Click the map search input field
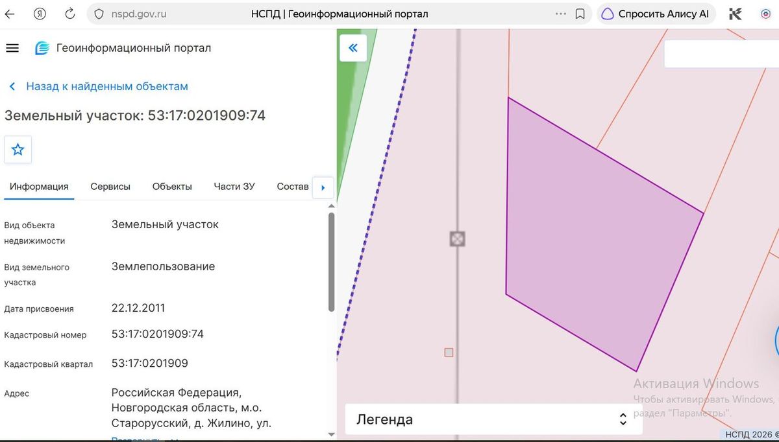 coord(721,54)
